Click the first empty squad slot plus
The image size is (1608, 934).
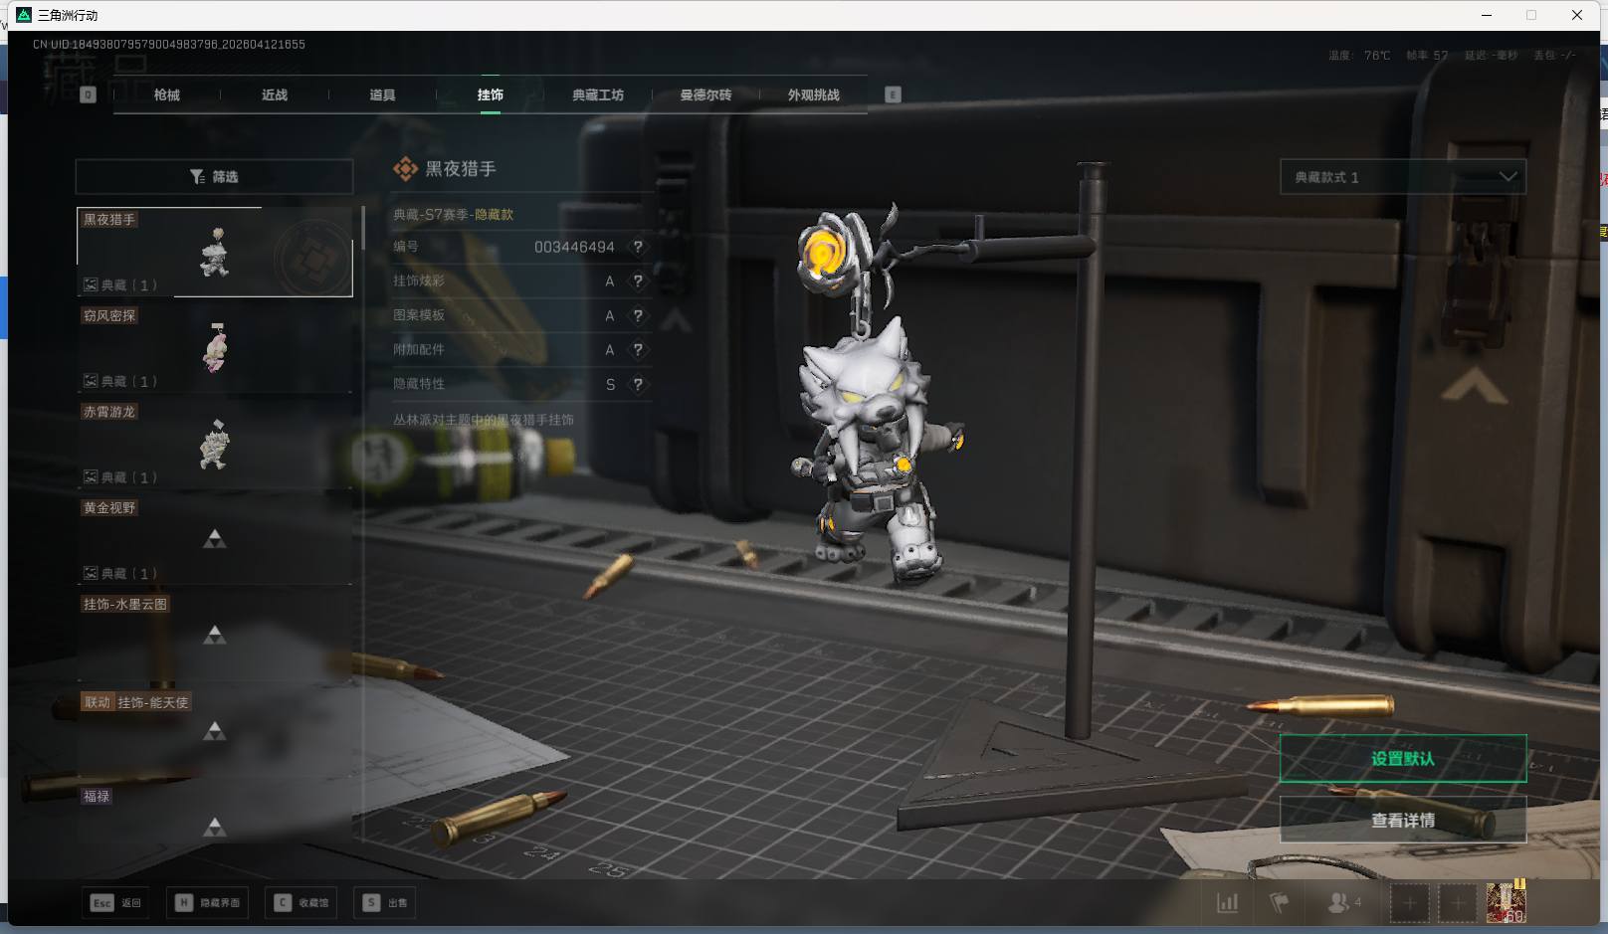tap(1409, 903)
